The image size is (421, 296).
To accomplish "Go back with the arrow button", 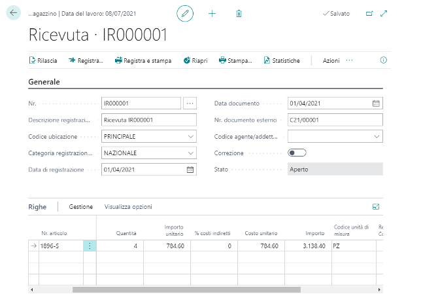I will [x=13, y=12].
